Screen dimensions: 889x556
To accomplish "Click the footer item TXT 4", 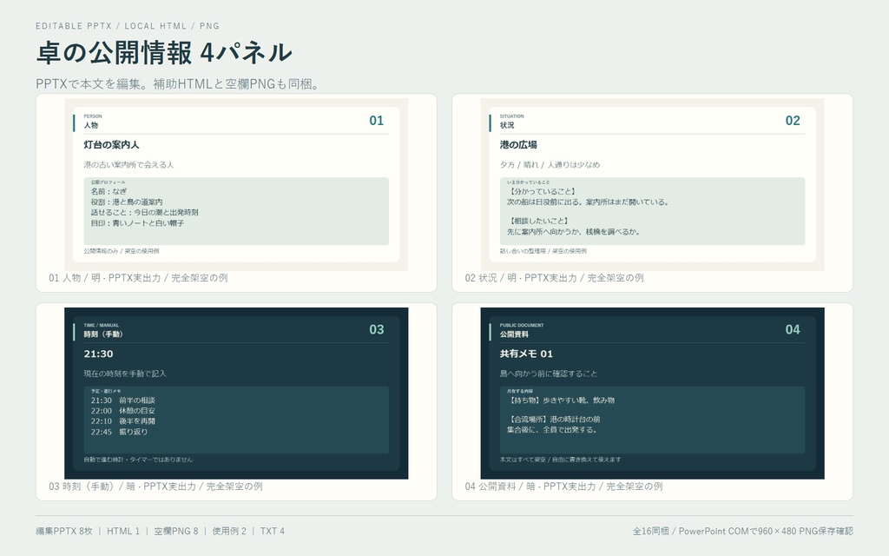I will [x=272, y=531].
